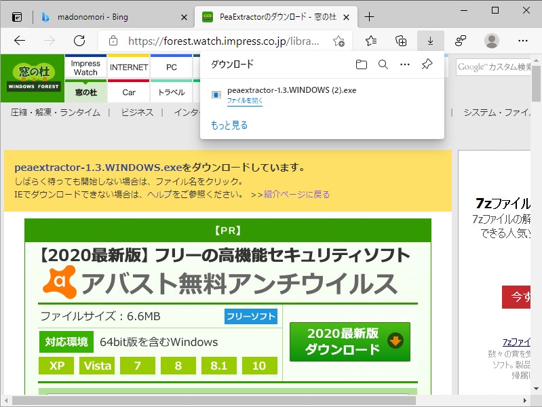Open the downloads folder

point(361,64)
